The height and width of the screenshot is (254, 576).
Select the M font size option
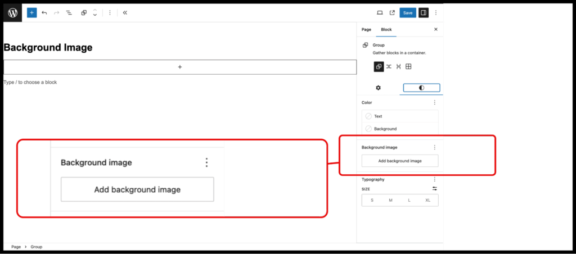click(390, 200)
